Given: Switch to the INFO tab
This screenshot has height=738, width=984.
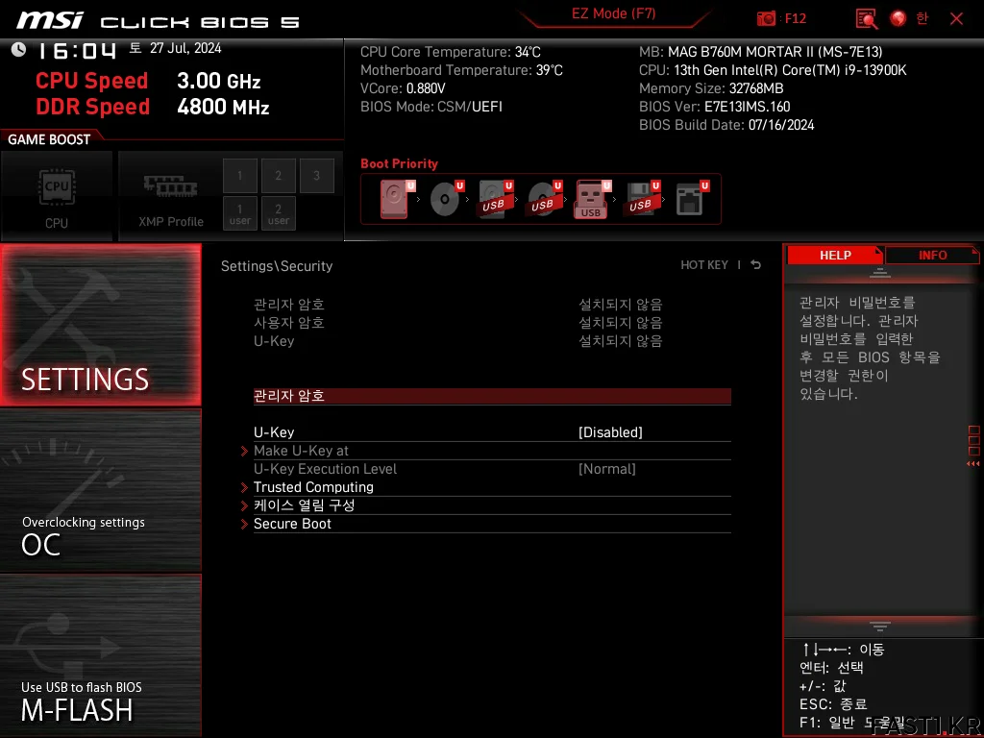Looking at the screenshot, I should tap(932, 255).
